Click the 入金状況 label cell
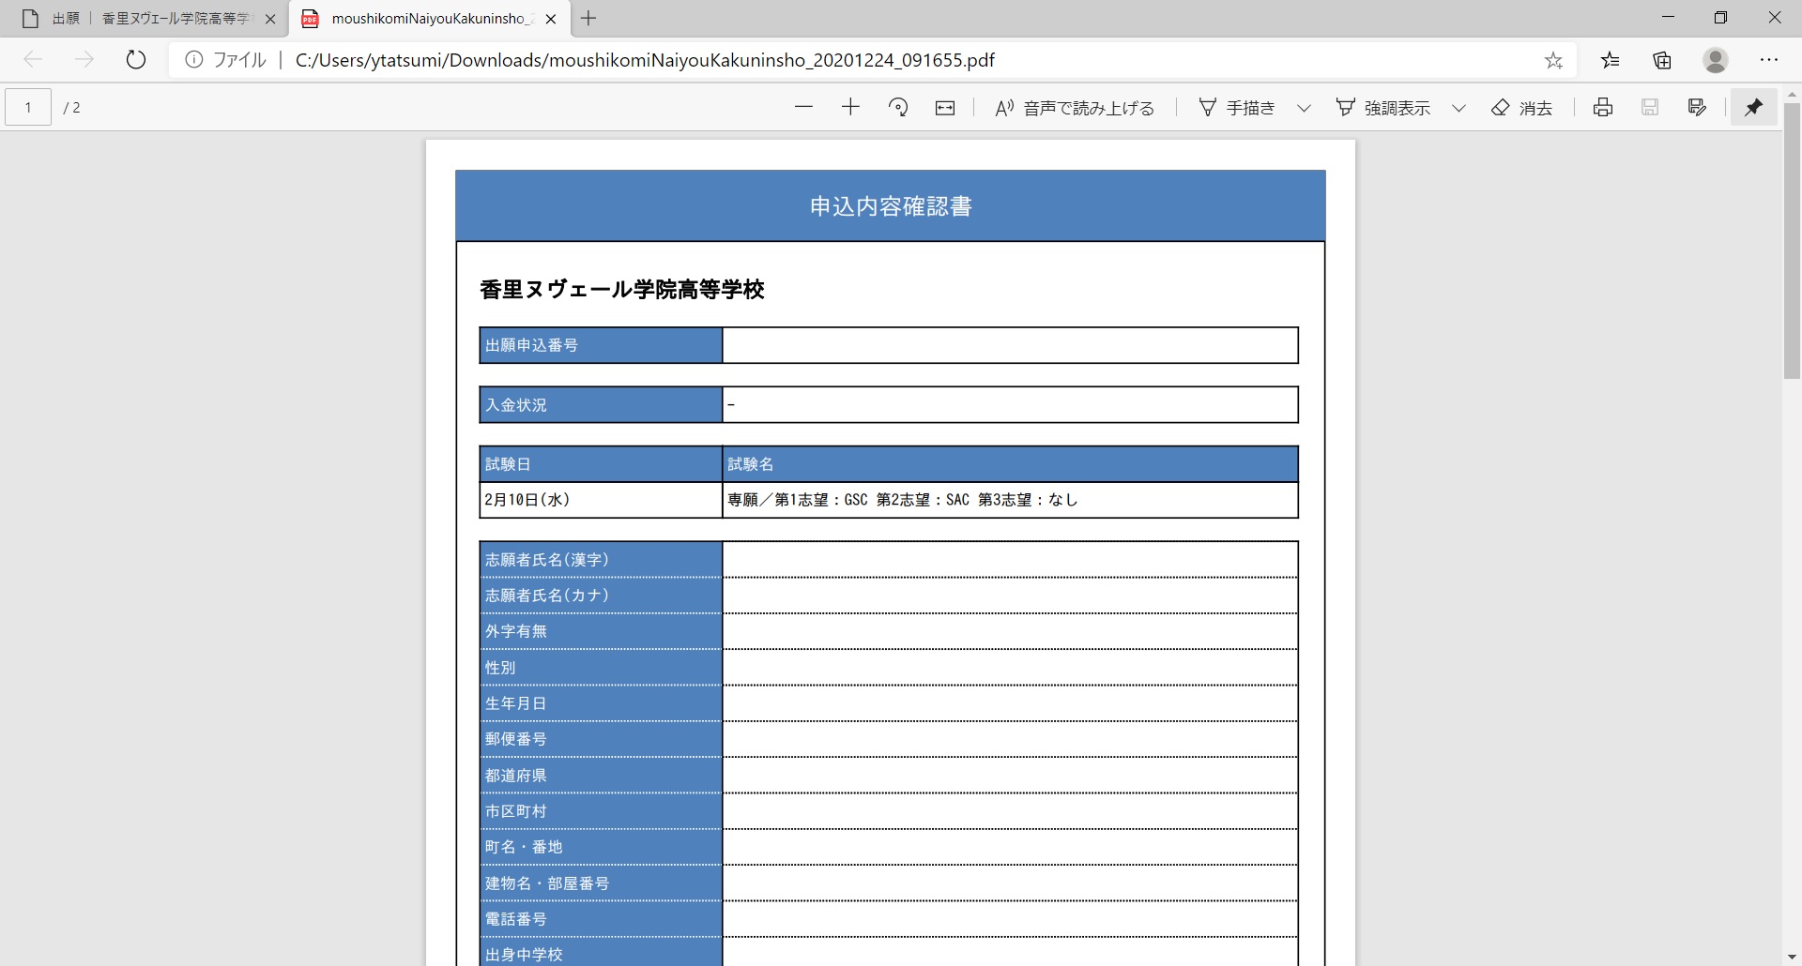The height and width of the screenshot is (966, 1802). (601, 405)
